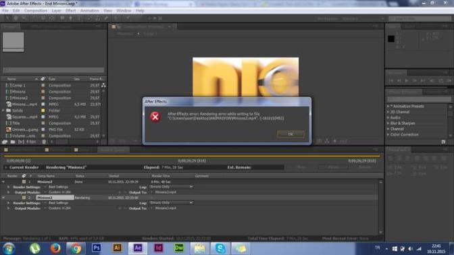Click OK in the After Effects error dialog
The width and height of the screenshot is (454, 255).
click(x=291, y=134)
